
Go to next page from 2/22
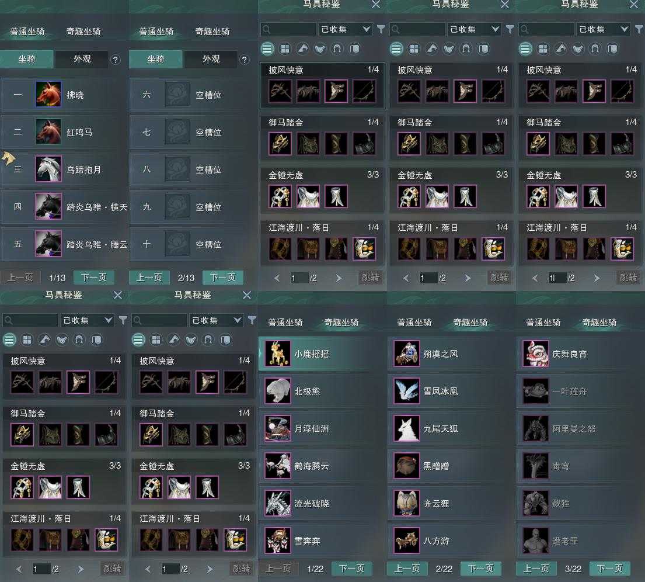tap(480, 568)
